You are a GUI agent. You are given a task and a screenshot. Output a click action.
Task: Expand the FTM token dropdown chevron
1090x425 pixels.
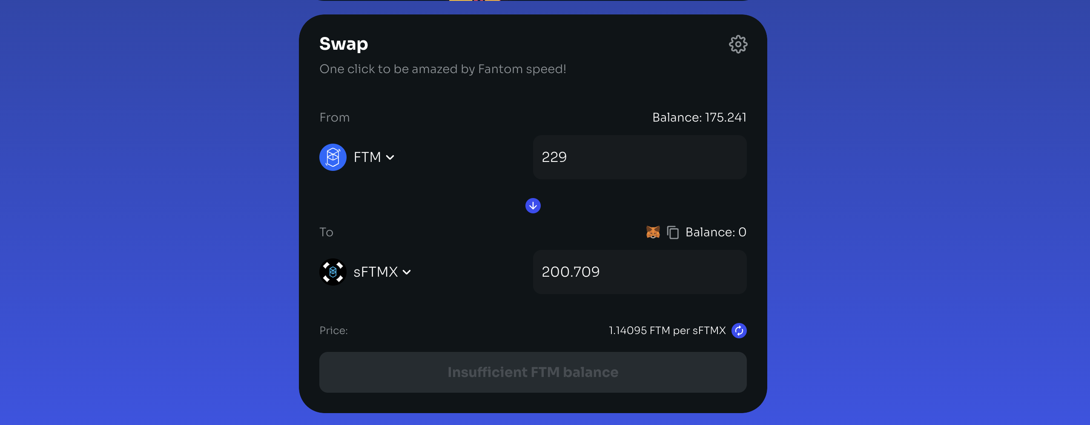pos(390,158)
